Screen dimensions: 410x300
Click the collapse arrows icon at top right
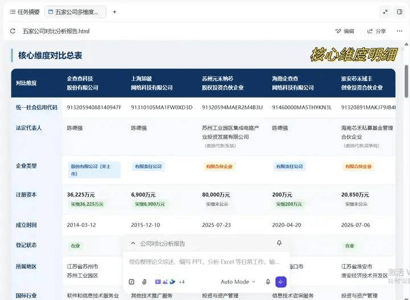coord(386,12)
